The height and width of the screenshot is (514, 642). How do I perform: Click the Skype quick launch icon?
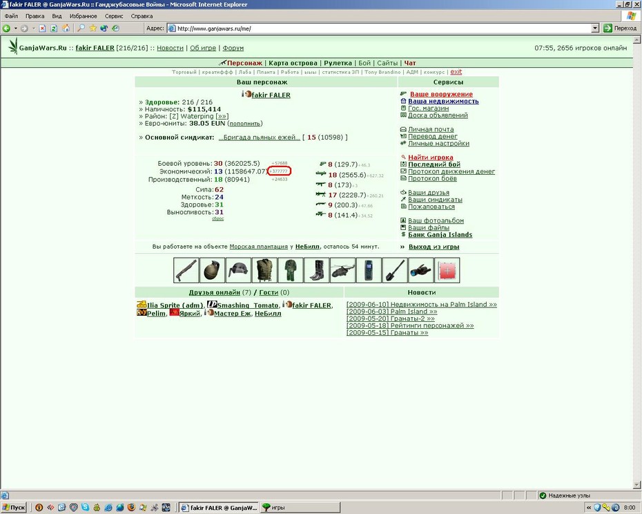(x=85, y=508)
